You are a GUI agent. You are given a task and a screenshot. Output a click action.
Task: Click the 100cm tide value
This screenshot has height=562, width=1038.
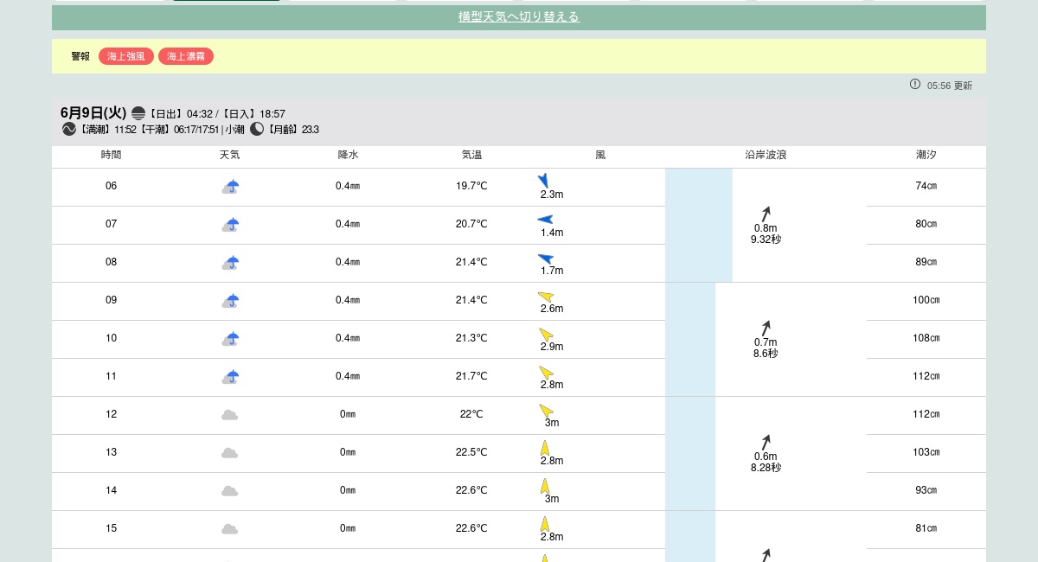(926, 300)
